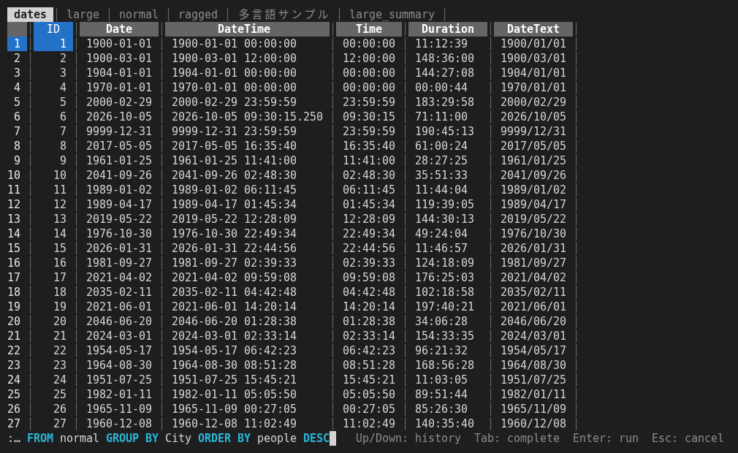Click DateText cell 1951/07/25
This screenshot has height=453, width=738.
[x=533, y=380]
